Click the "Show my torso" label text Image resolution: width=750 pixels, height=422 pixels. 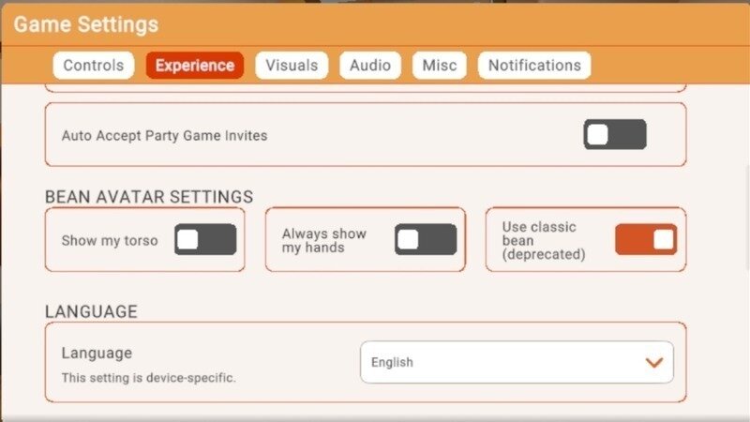[x=110, y=241]
